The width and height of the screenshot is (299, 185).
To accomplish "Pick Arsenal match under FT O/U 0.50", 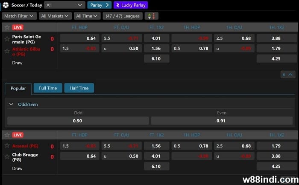I will (122, 156).
